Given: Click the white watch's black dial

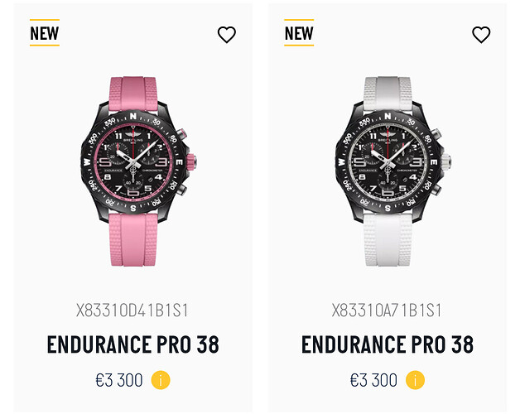Looking at the screenshot, I should (388, 162).
